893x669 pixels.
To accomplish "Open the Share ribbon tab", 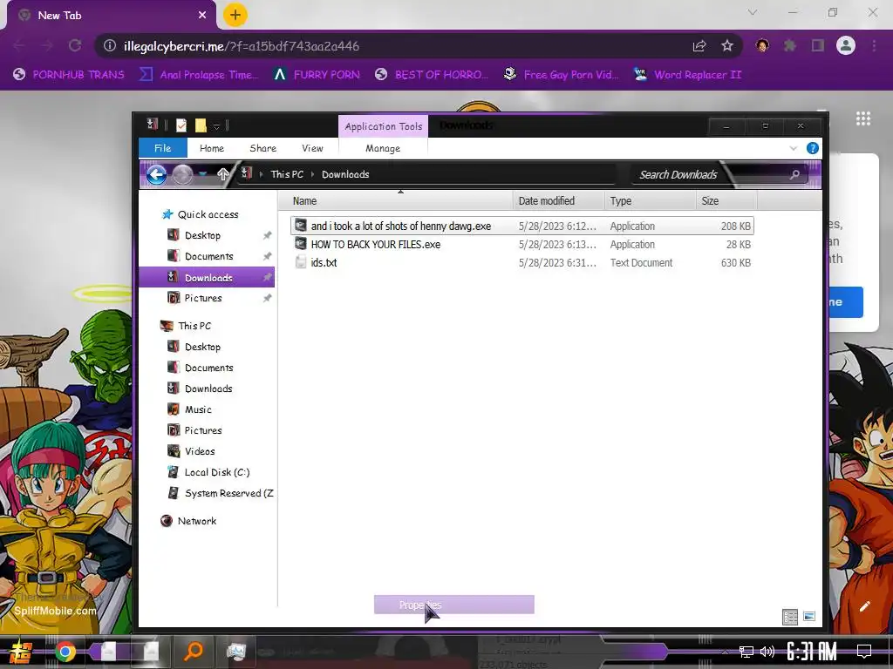I will click(x=263, y=148).
